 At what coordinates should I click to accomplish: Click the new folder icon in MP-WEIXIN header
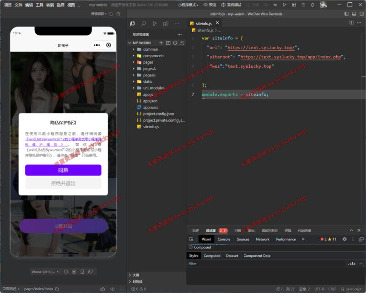[168, 43]
